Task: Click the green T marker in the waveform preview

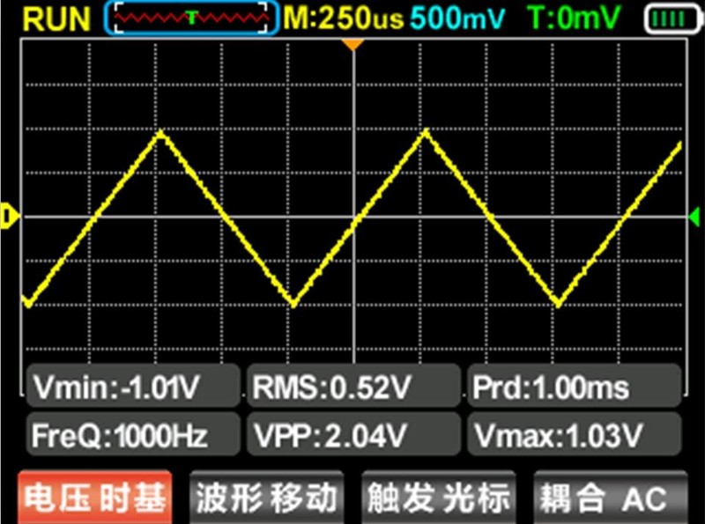Action: pyautogui.click(x=191, y=17)
